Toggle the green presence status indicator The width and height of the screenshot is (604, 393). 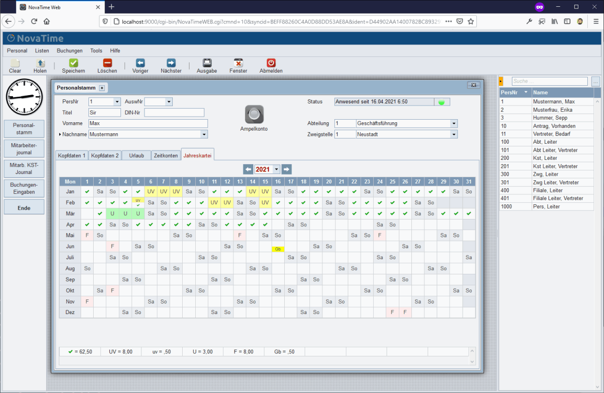441,102
